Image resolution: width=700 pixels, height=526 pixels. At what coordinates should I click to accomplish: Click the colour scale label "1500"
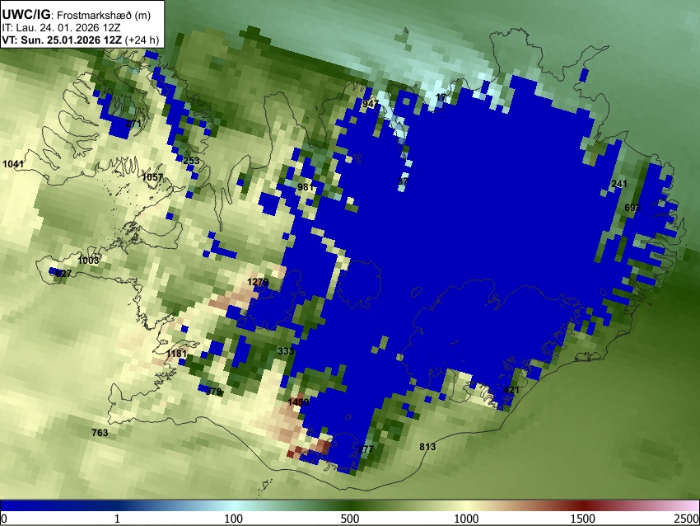point(583,519)
